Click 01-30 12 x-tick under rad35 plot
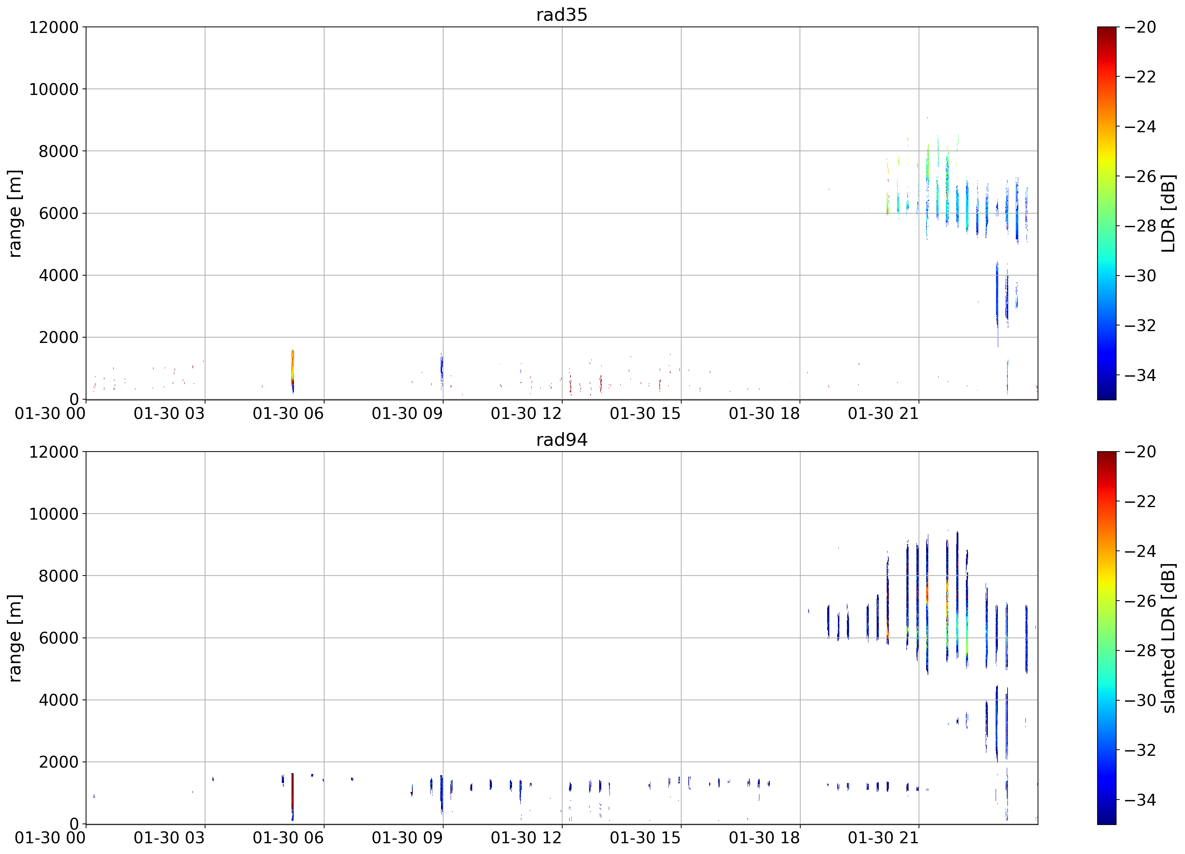 pyautogui.click(x=526, y=414)
